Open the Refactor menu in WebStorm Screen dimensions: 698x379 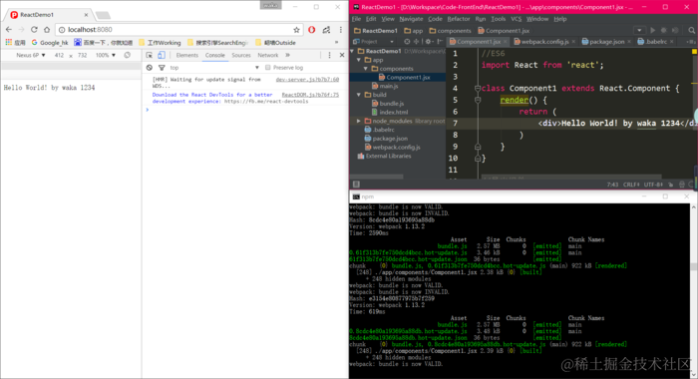coord(458,19)
